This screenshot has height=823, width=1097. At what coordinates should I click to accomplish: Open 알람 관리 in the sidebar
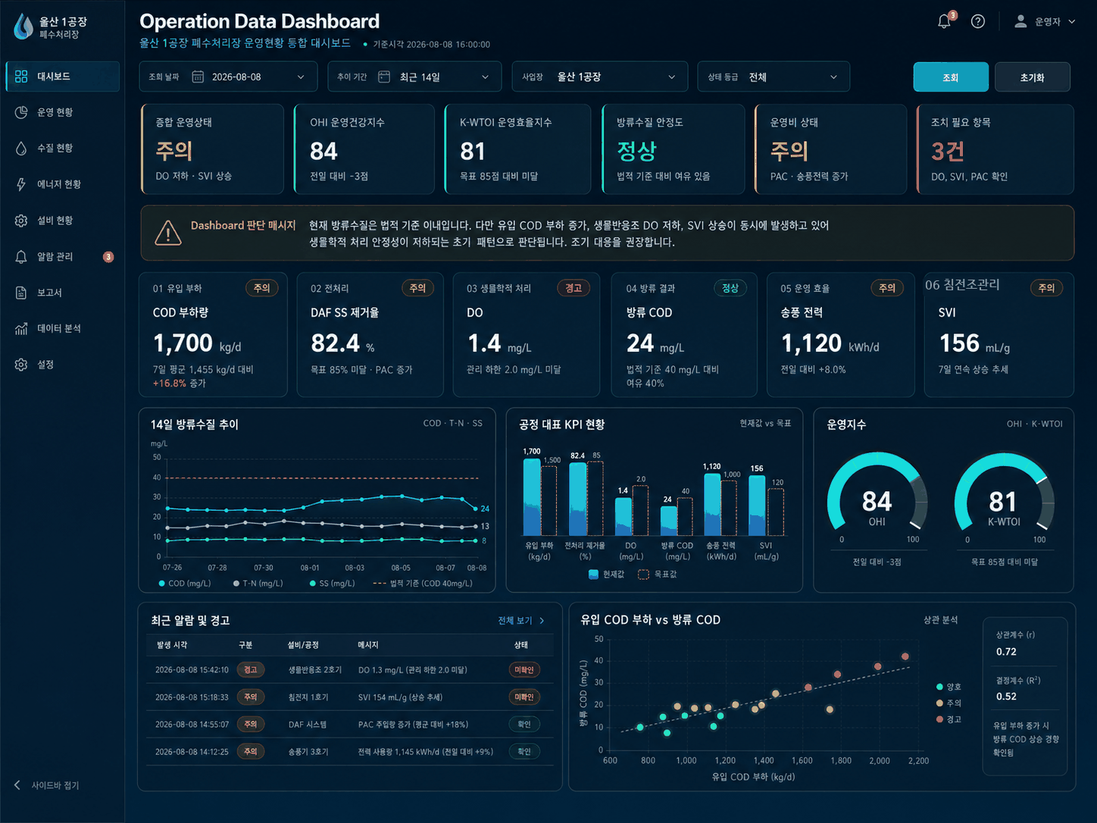pyautogui.click(x=62, y=257)
